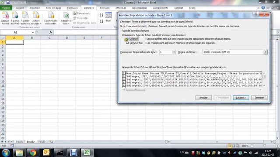The image size is (280, 157).
Task: Switch to the Formules ribbon tab
Action: point(72,8)
